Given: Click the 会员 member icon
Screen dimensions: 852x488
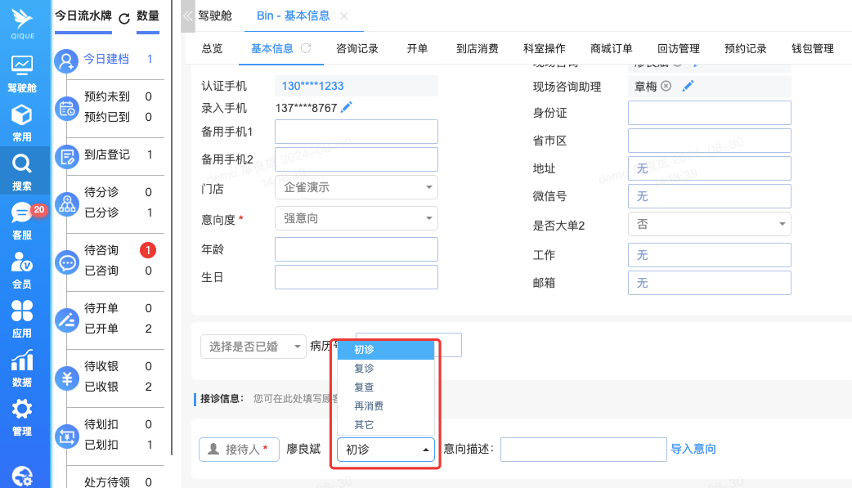Looking at the screenshot, I should pyautogui.click(x=22, y=263).
